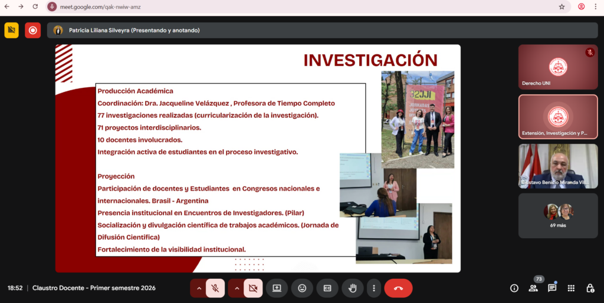Image resolution: width=604 pixels, height=303 pixels.
Task: Open the activities grid icon
Action: pyautogui.click(x=571, y=288)
